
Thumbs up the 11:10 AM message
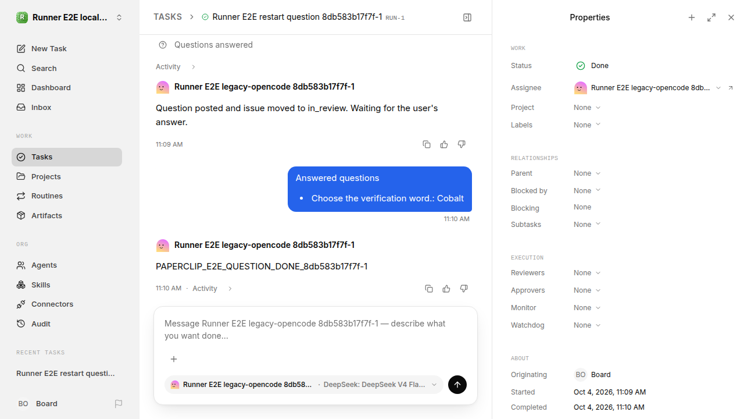pos(446,289)
